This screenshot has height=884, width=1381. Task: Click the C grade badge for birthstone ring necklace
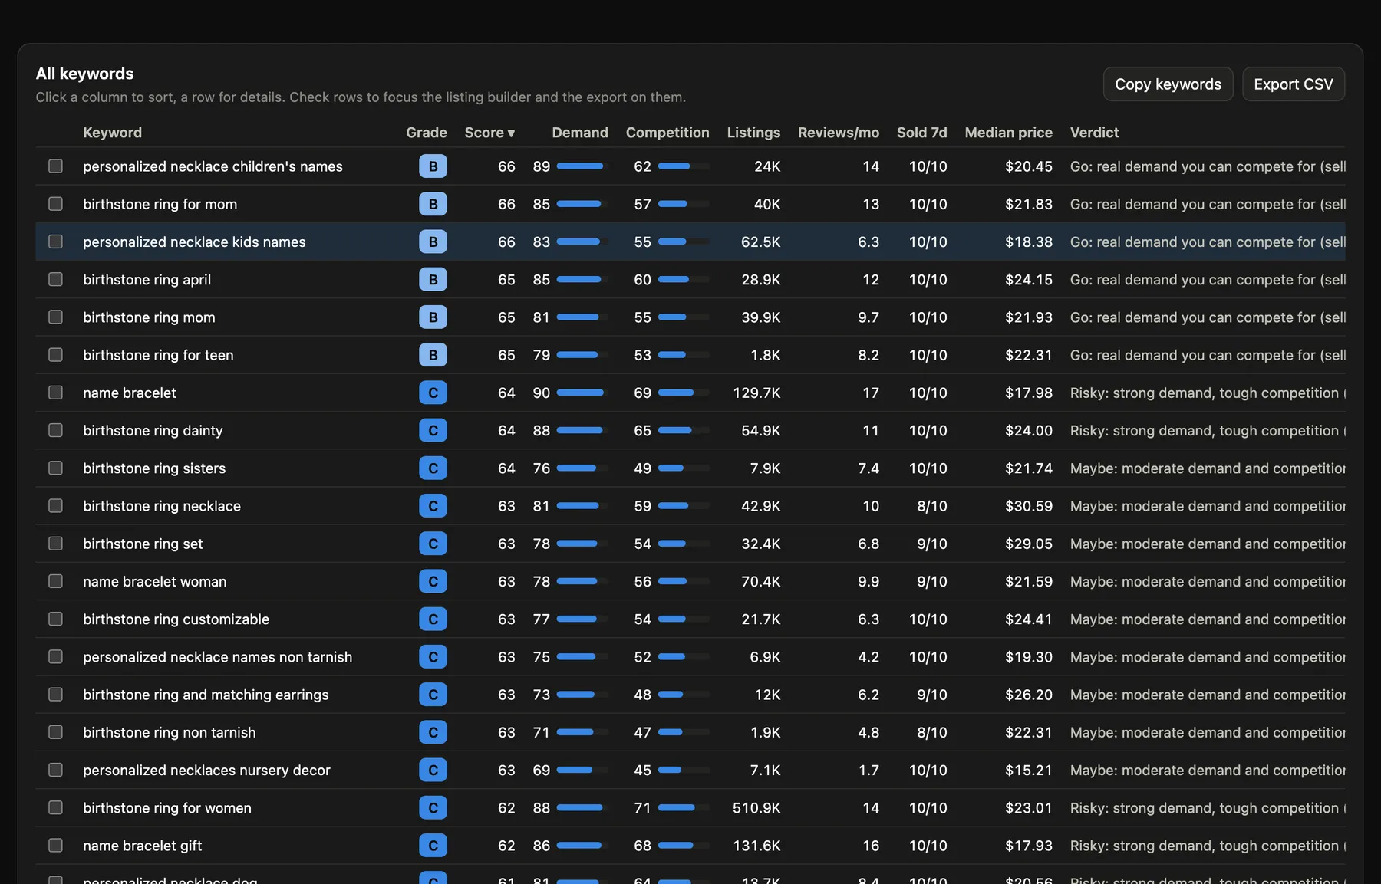click(x=433, y=506)
